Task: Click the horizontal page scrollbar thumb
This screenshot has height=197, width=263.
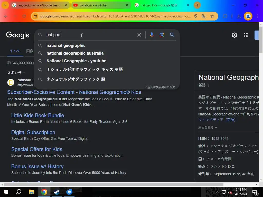Action: [x=114, y=184]
